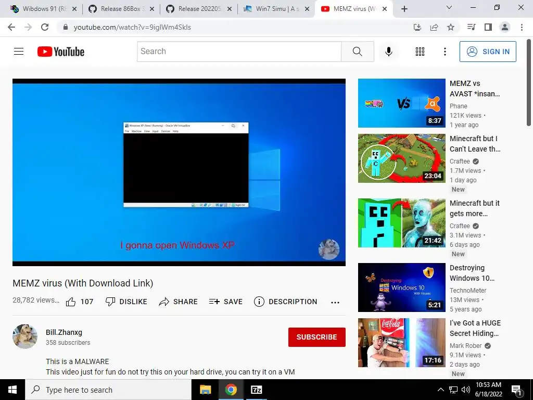Screen dimensions: 533x400
Task: Open the Secret Hiding video thumbnail
Action: [401, 343]
